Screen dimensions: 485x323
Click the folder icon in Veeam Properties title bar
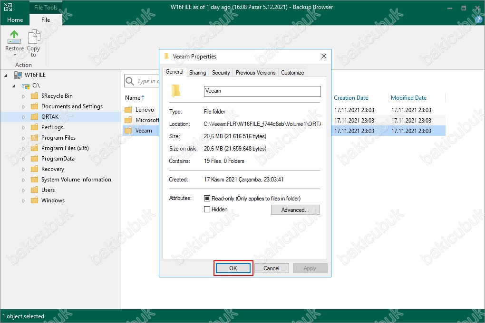[x=166, y=56]
